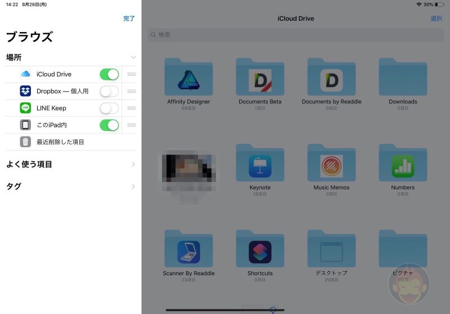The height and width of the screenshot is (314, 450).
Task: Click the LINE Keep row reorder handle
Action: tap(132, 108)
